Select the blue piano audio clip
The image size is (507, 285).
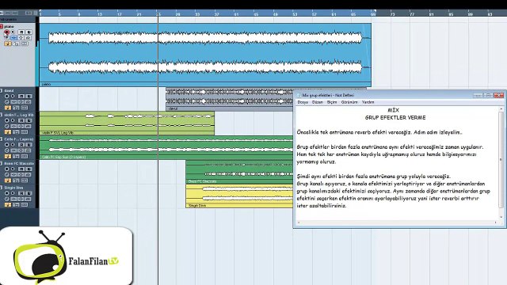205,55
